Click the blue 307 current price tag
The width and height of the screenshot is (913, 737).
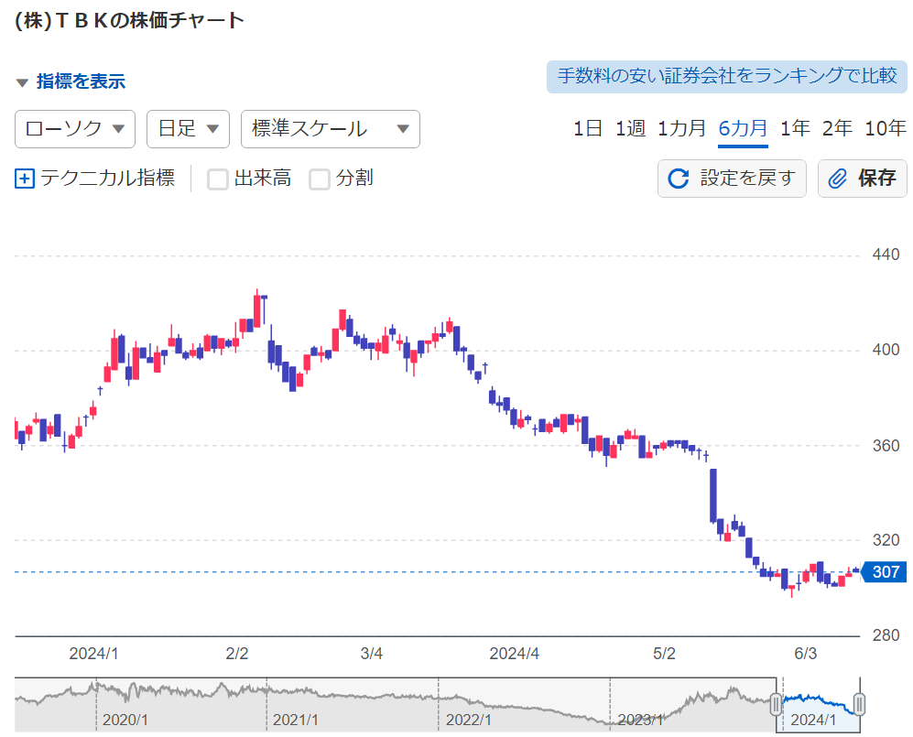coord(885,571)
